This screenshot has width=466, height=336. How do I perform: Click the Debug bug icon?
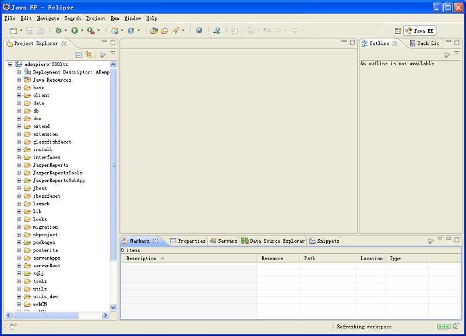(59, 30)
